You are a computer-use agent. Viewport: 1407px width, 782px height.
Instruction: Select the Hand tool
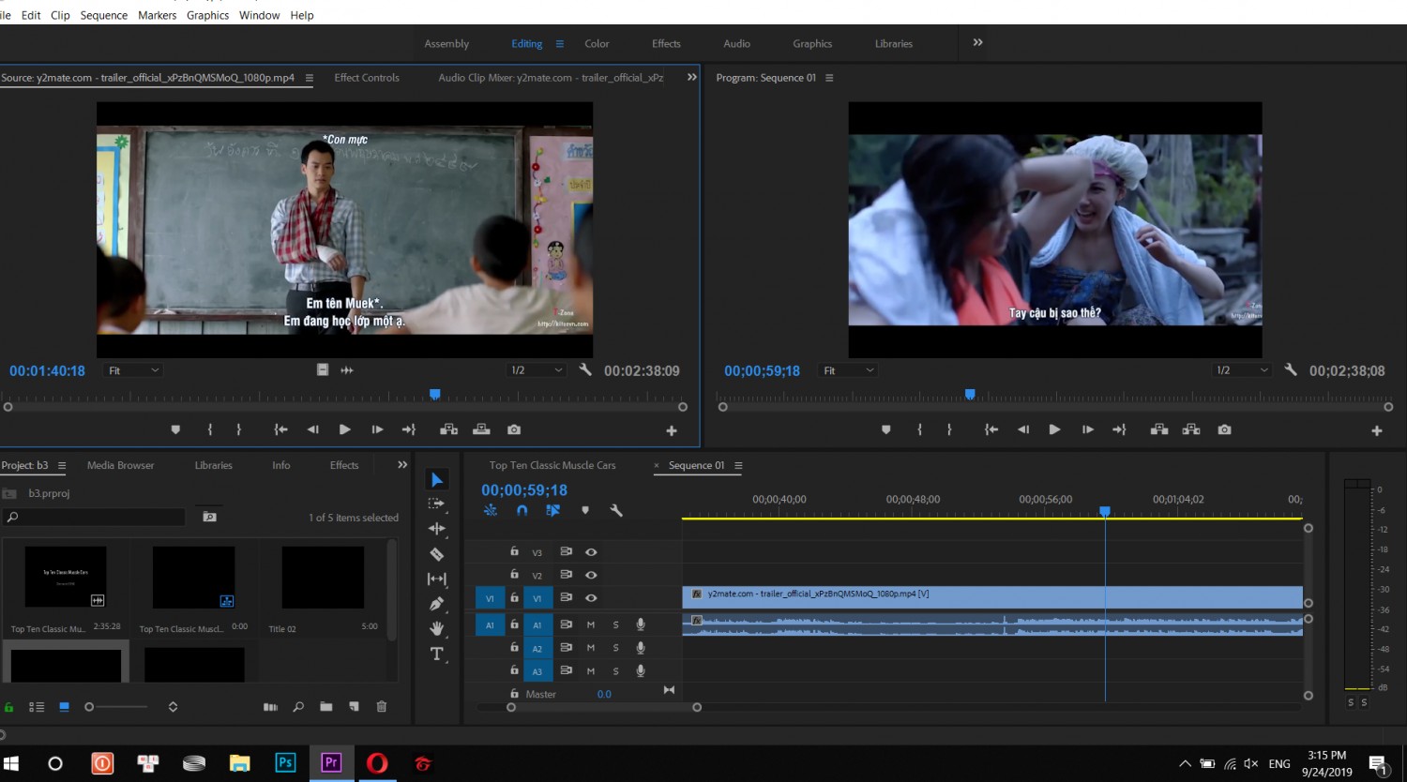[x=436, y=628]
